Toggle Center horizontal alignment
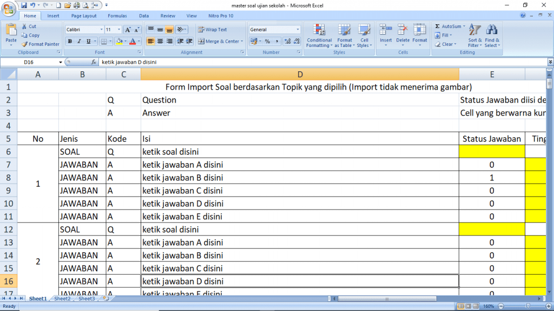The height and width of the screenshot is (311, 554). coord(160,41)
